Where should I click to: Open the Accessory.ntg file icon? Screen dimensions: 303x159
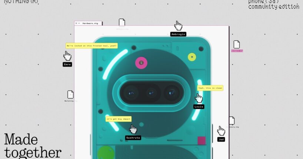[232, 121]
